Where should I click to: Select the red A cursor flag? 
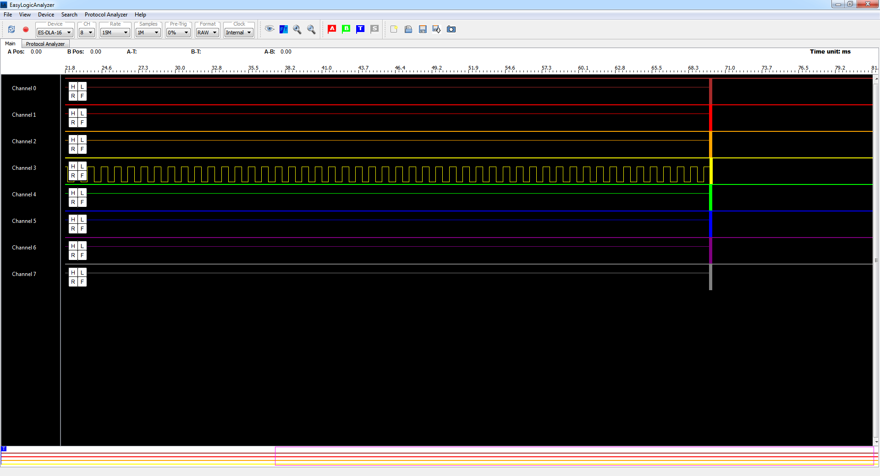[x=332, y=29]
